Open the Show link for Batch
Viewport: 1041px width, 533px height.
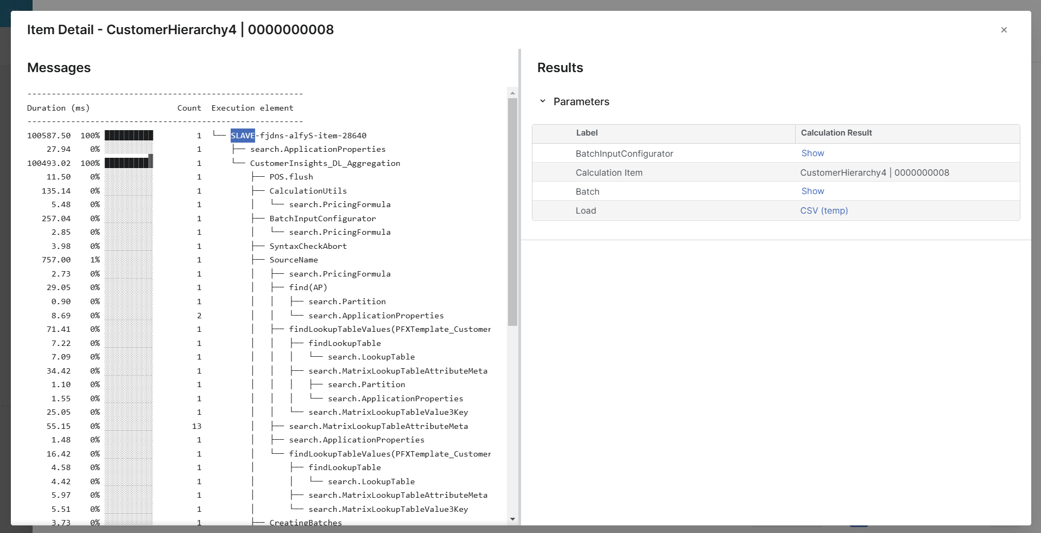[x=812, y=191]
